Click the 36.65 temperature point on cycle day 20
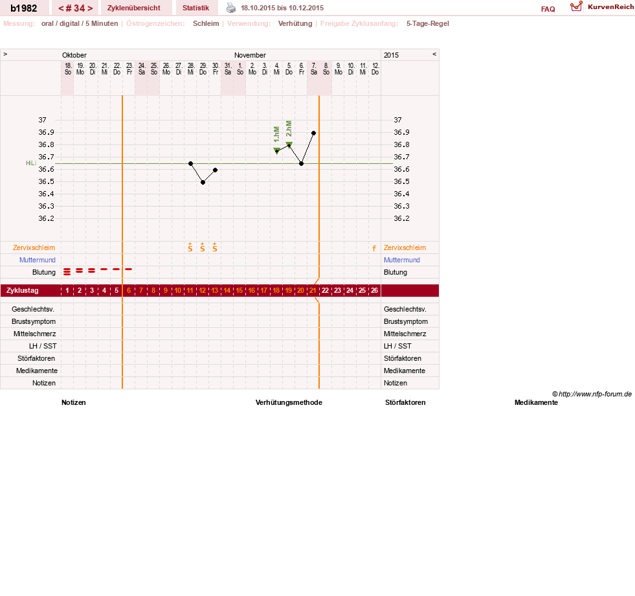Viewport: 635px width, 596px height. pos(301,163)
